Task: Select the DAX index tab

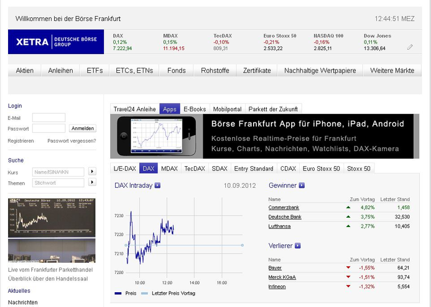Action: tap(148, 169)
